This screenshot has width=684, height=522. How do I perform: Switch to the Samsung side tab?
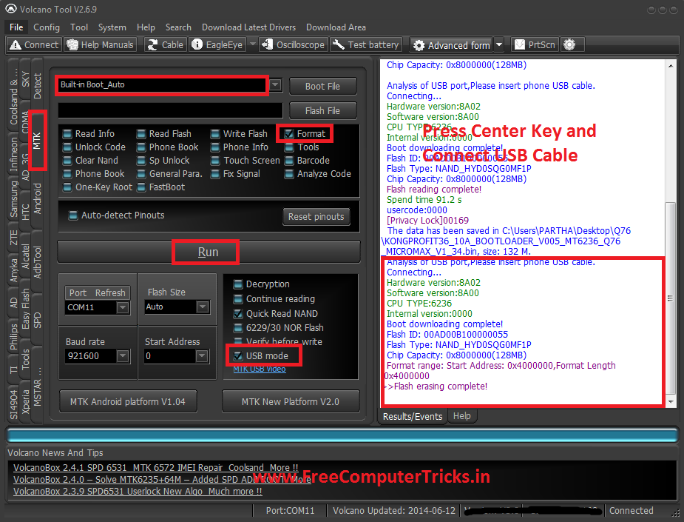(14, 199)
